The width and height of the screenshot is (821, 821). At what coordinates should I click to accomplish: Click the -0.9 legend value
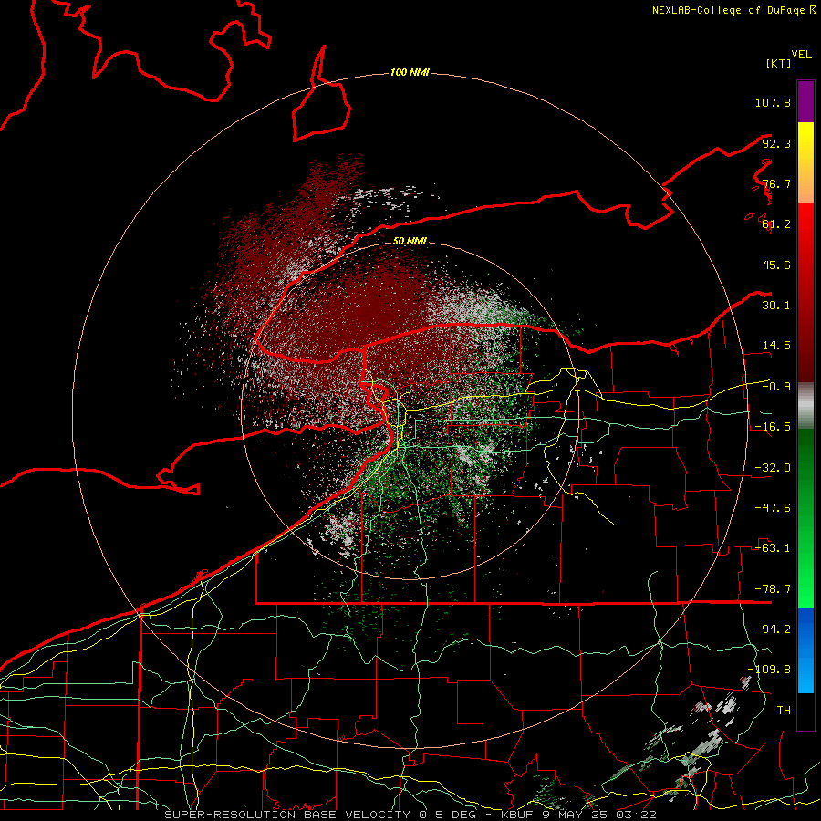tap(776, 387)
